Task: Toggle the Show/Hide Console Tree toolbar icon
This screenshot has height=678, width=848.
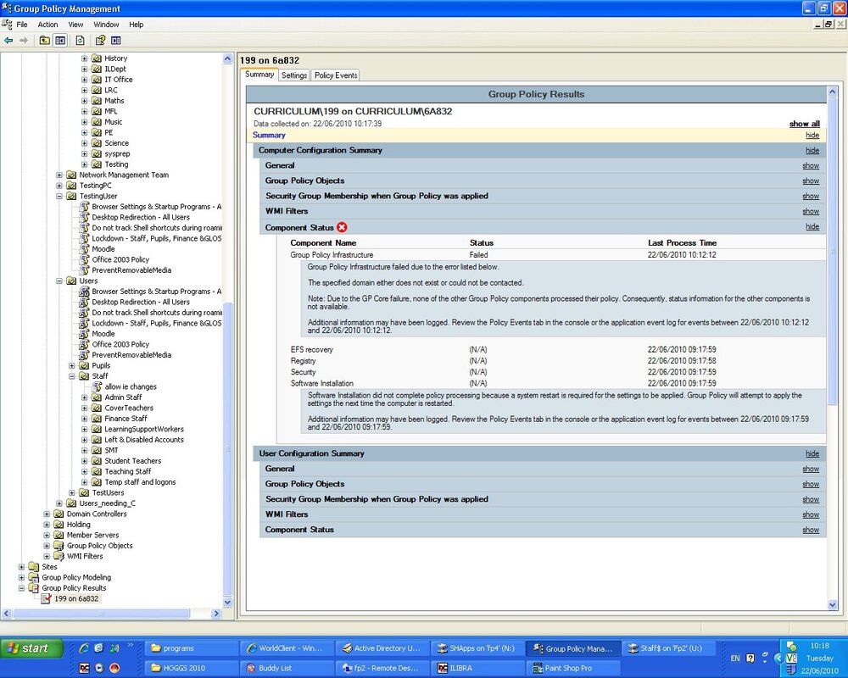Action: click(x=60, y=41)
